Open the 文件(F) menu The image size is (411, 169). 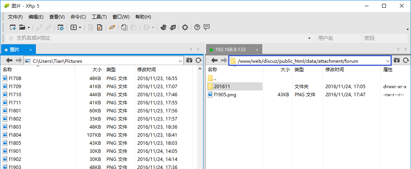pos(15,17)
